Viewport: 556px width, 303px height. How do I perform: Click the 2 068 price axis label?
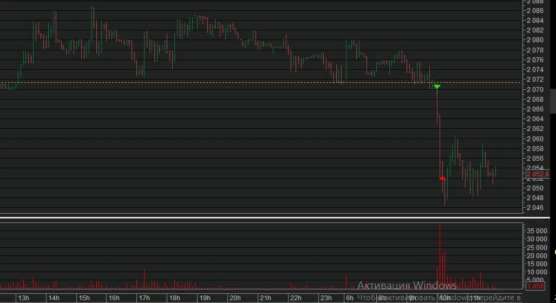(535, 99)
